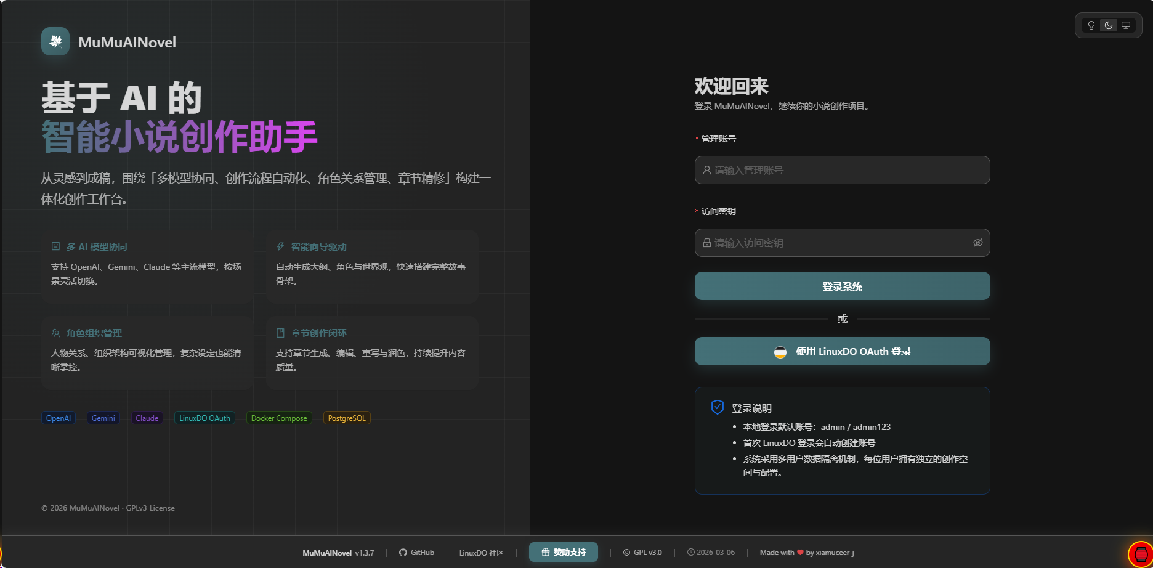Click the 章节创作闭环 card title

click(x=319, y=333)
